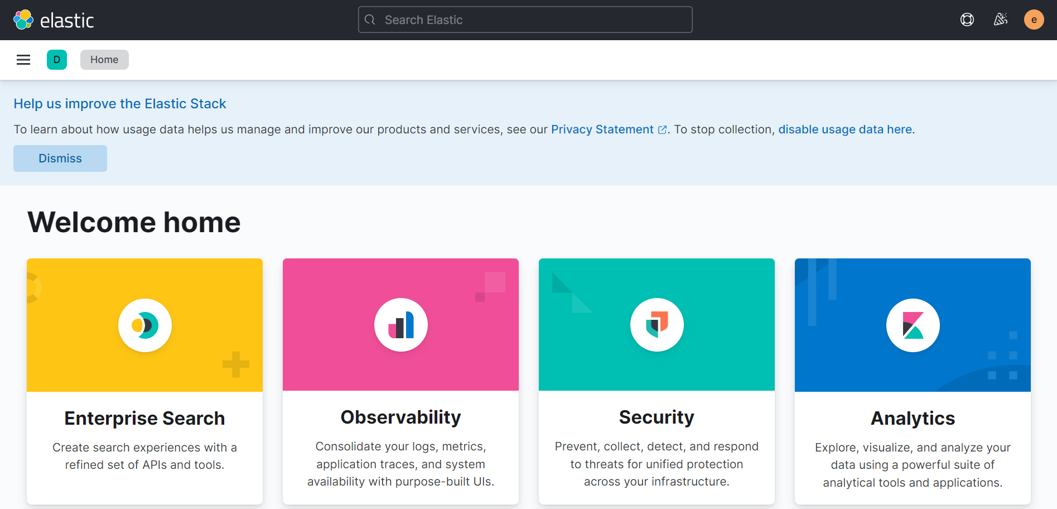Open the Observability card title
Image resolution: width=1057 pixels, height=509 pixels.
pyautogui.click(x=401, y=417)
